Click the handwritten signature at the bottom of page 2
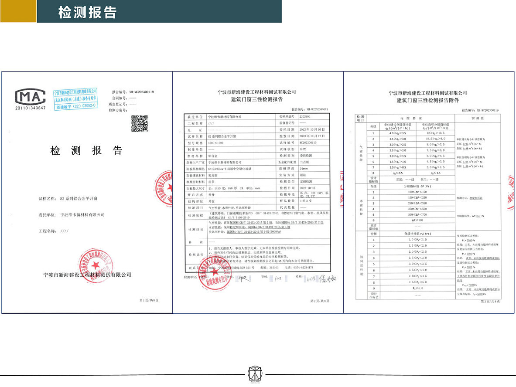Viewport: 516px width, 387px height. click(328, 279)
